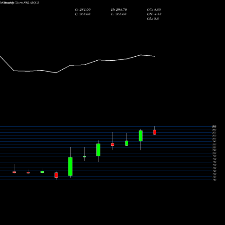Click the 'Charts NSE AEQUS' chart title
Image resolution: width=225 pixels, height=225 pixels.
[x=27, y=3]
